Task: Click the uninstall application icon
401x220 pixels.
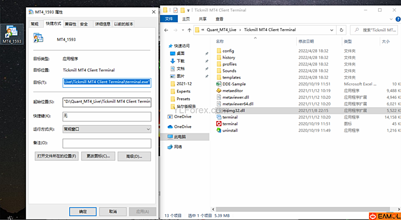Action: tap(219, 130)
